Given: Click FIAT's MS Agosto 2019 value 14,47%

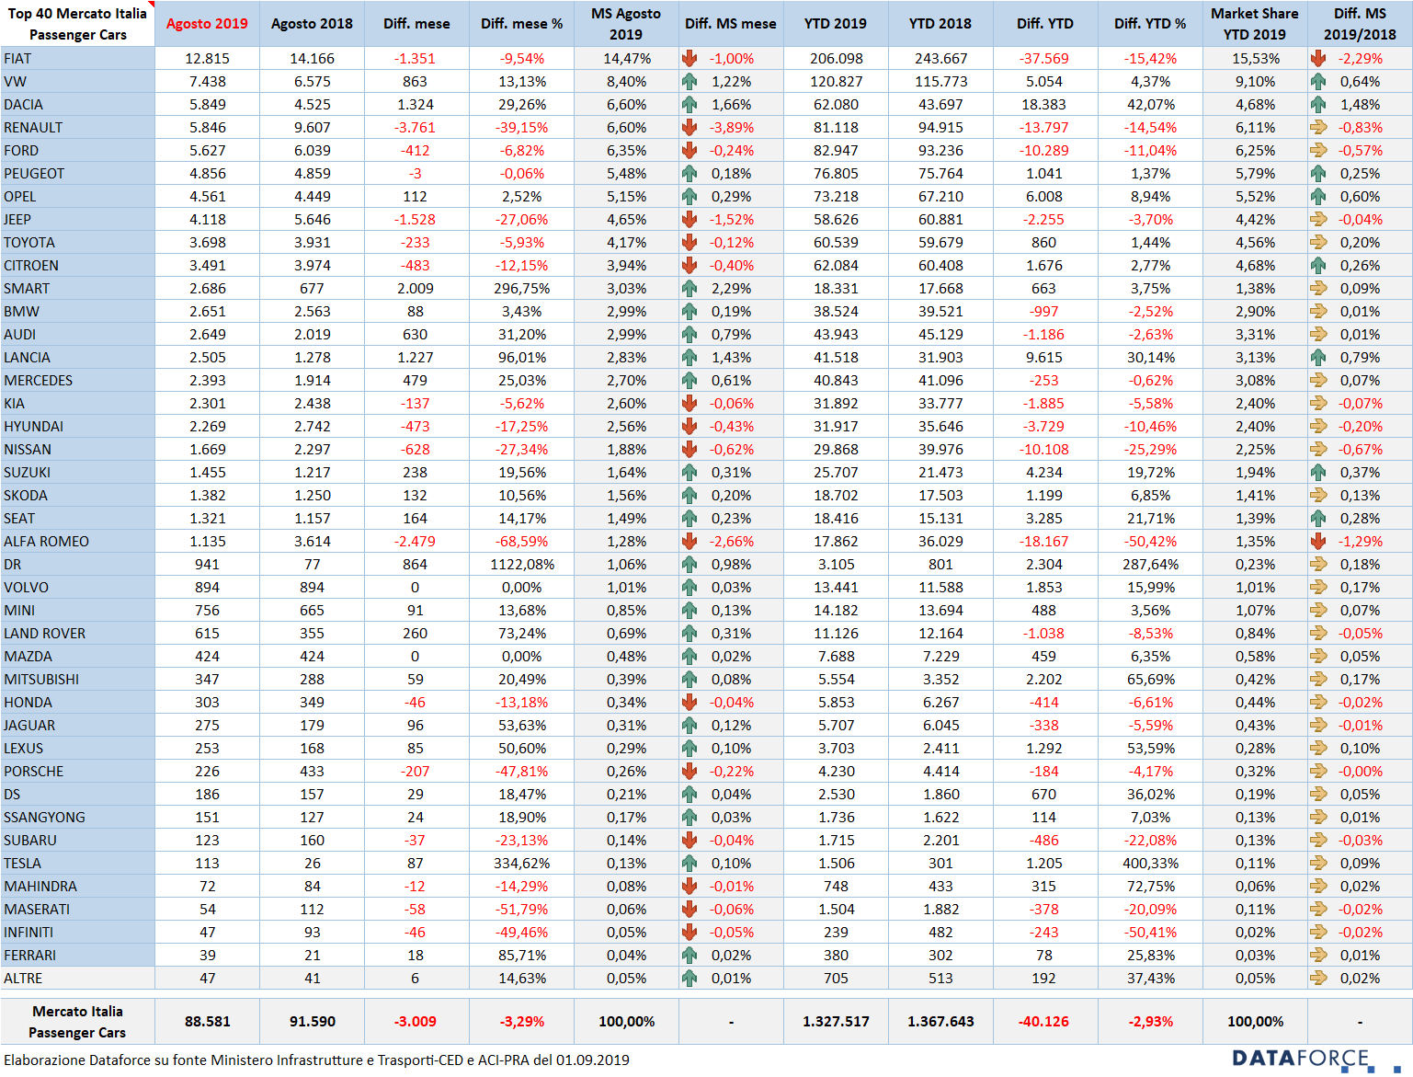Looking at the screenshot, I should (x=626, y=58).
